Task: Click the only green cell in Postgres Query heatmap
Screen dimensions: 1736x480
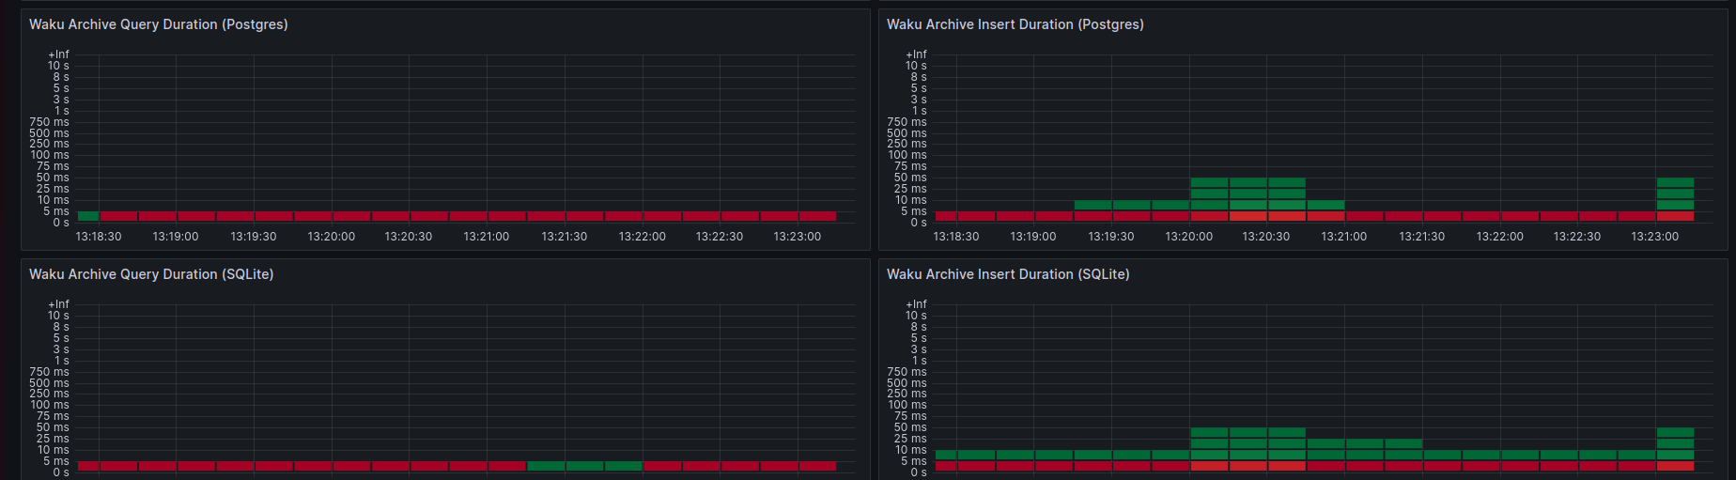Action: tap(88, 216)
